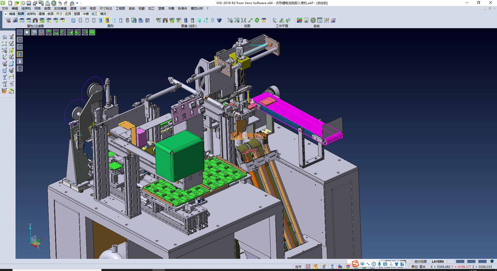The width and height of the screenshot is (497, 271).
Task: Click the print icon in quick access toolbar
Action: click(47, 3)
